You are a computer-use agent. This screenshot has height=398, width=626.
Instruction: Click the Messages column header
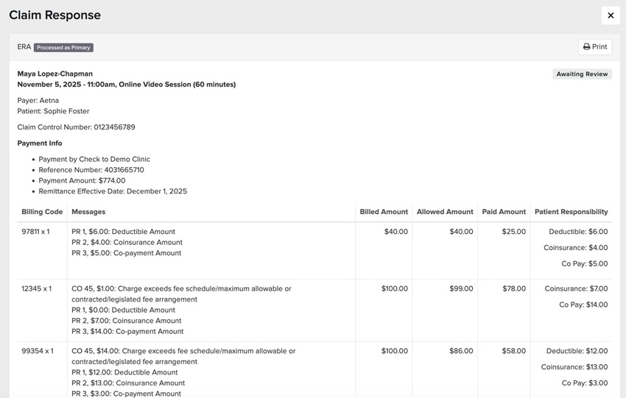(88, 212)
